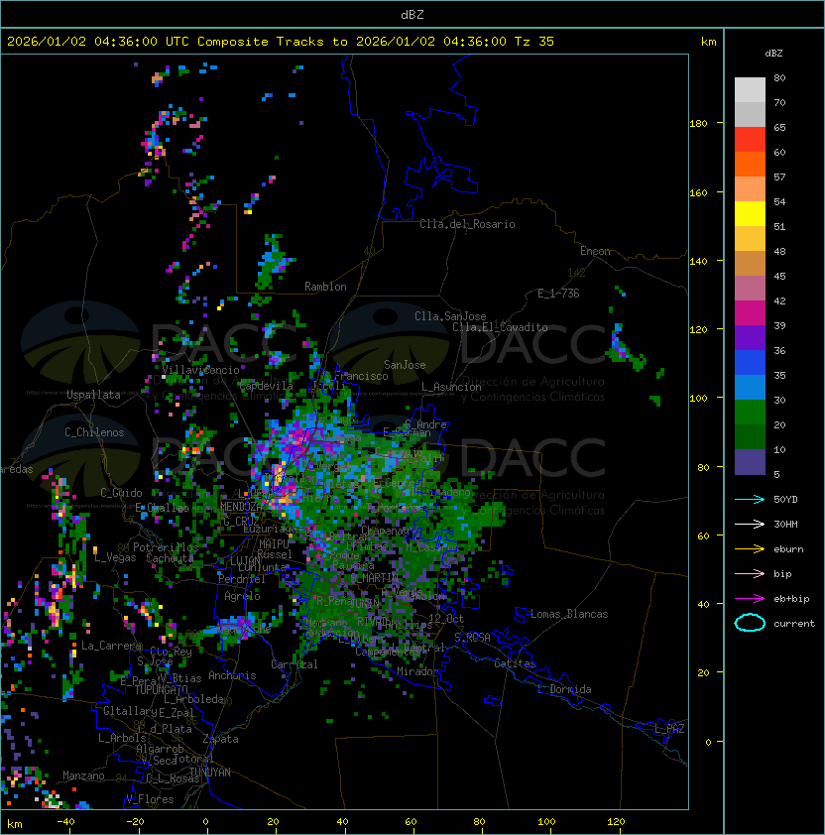Viewport: 825px width, 835px height.
Task: Click the 'MAIPU' city label
Action: [274, 544]
